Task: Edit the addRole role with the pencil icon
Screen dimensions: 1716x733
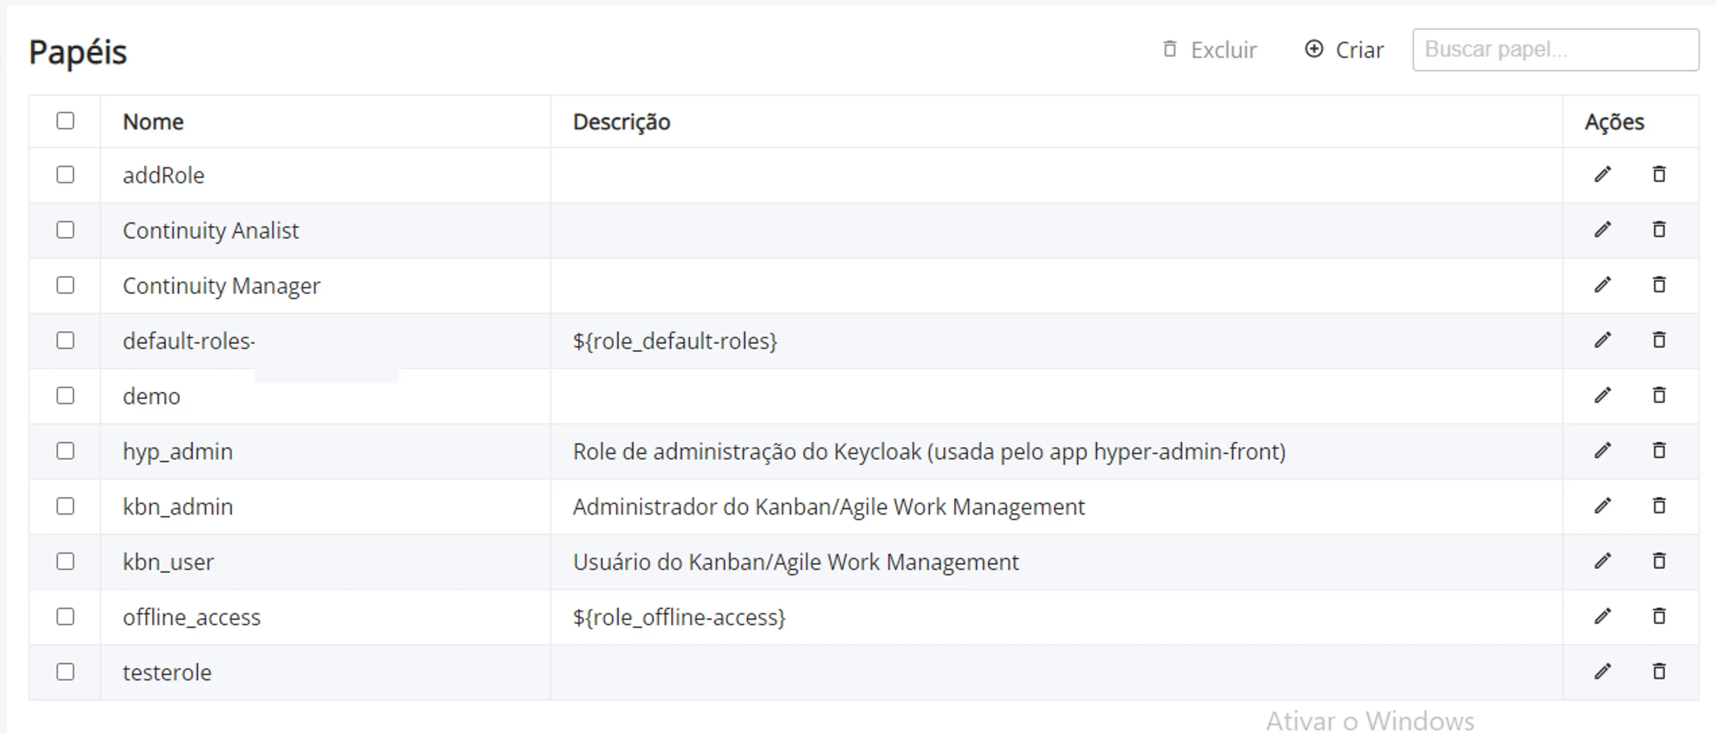Action: click(x=1603, y=175)
